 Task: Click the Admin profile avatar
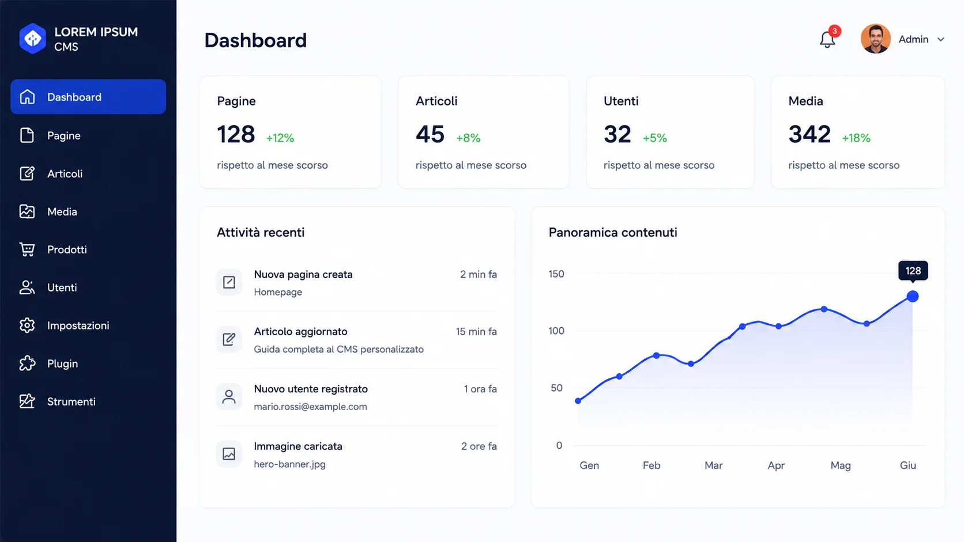(875, 39)
